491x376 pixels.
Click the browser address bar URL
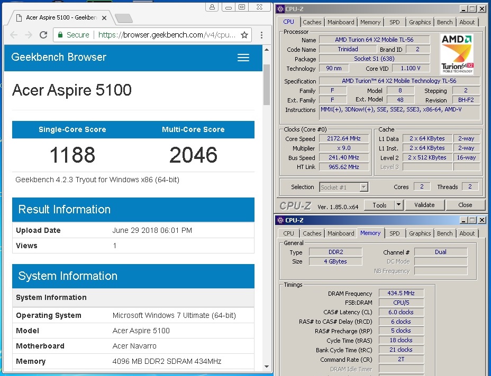point(167,35)
